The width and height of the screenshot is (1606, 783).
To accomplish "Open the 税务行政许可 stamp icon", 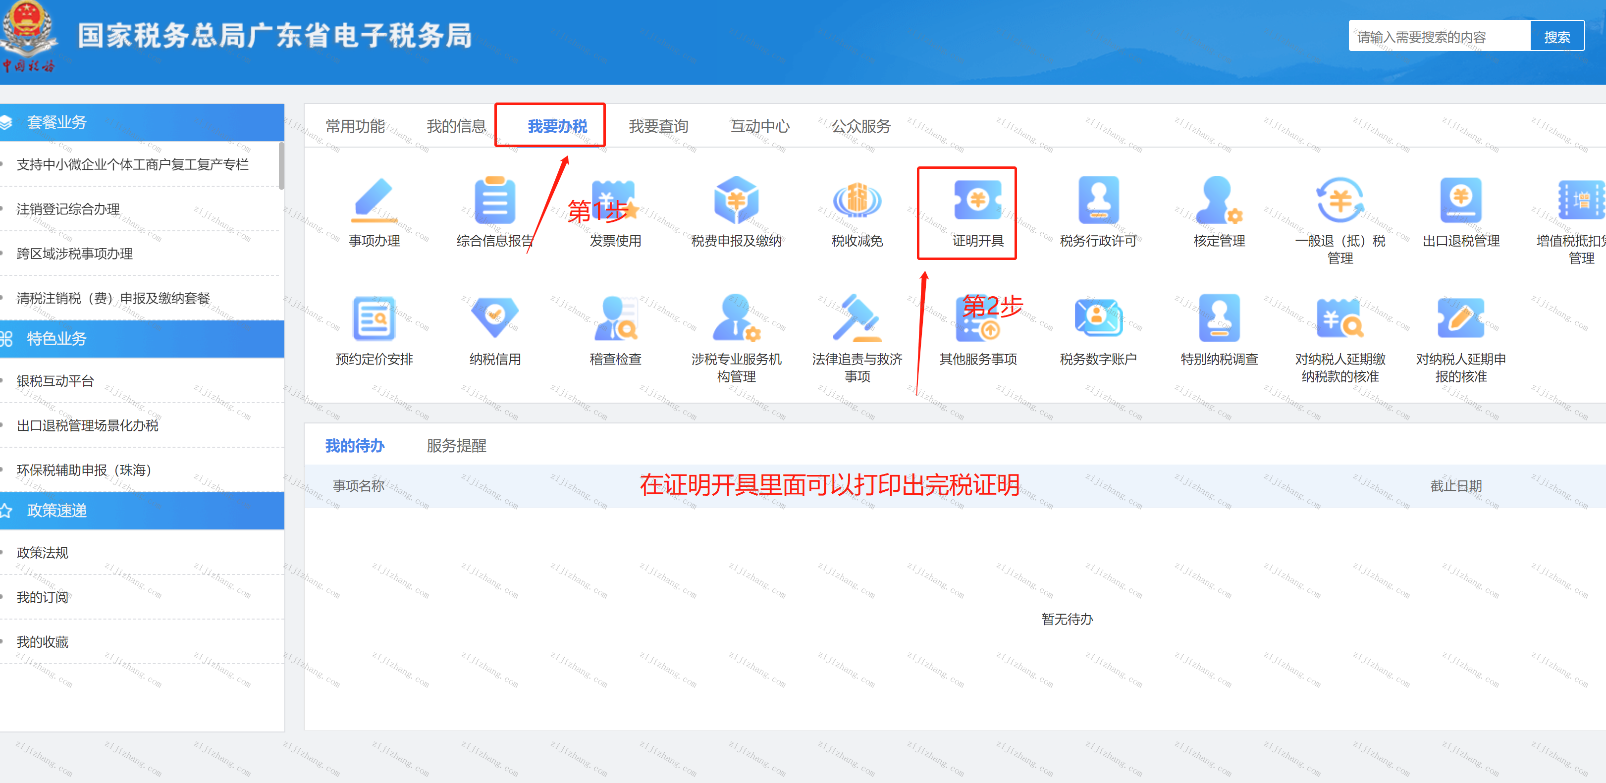I will [x=1099, y=201].
